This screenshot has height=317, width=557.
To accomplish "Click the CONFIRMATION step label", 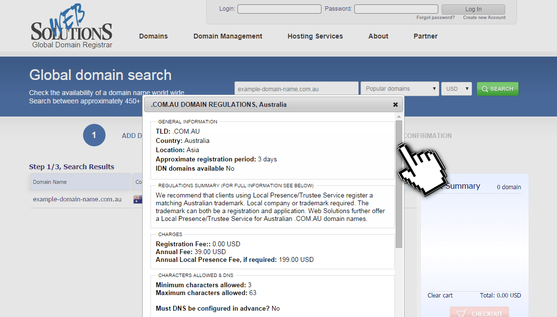I will coord(428,136).
